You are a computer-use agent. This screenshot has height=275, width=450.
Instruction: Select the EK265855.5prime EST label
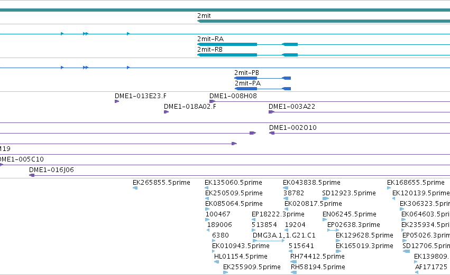[161, 183]
